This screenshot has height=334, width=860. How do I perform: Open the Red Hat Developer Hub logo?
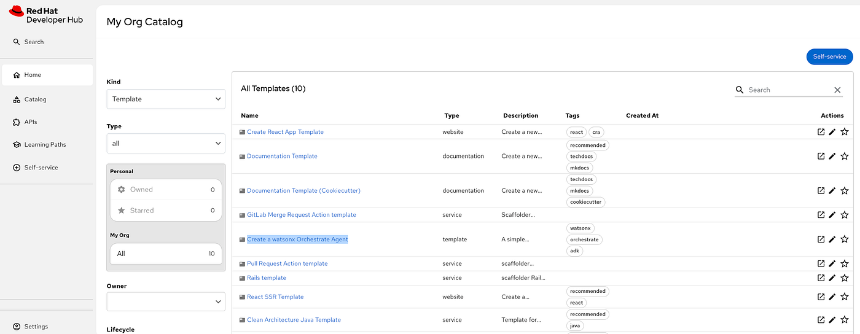click(46, 15)
